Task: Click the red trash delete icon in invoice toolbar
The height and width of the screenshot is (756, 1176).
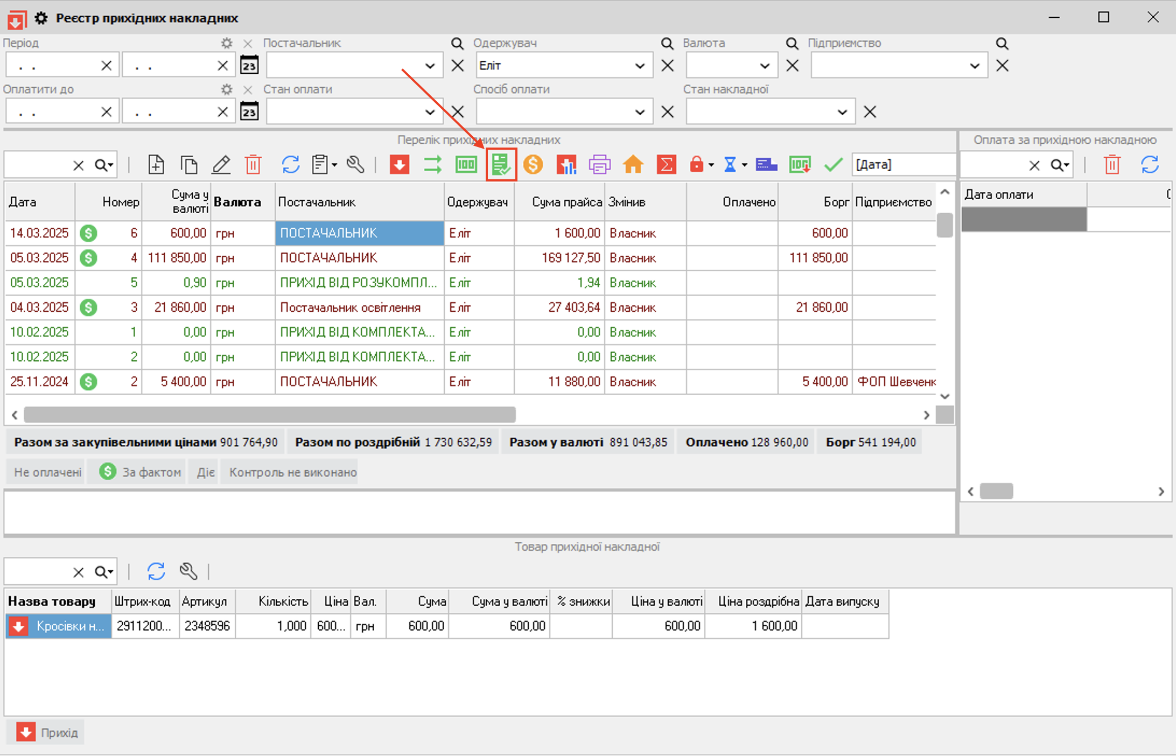Action: pyautogui.click(x=253, y=165)
